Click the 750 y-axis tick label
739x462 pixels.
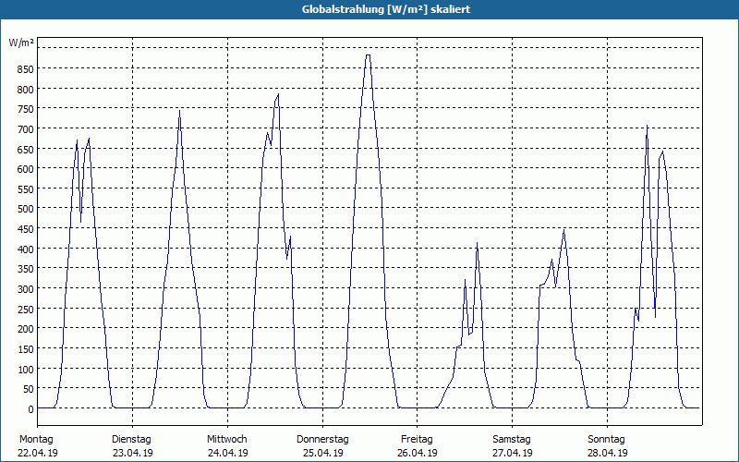point(26,109)
